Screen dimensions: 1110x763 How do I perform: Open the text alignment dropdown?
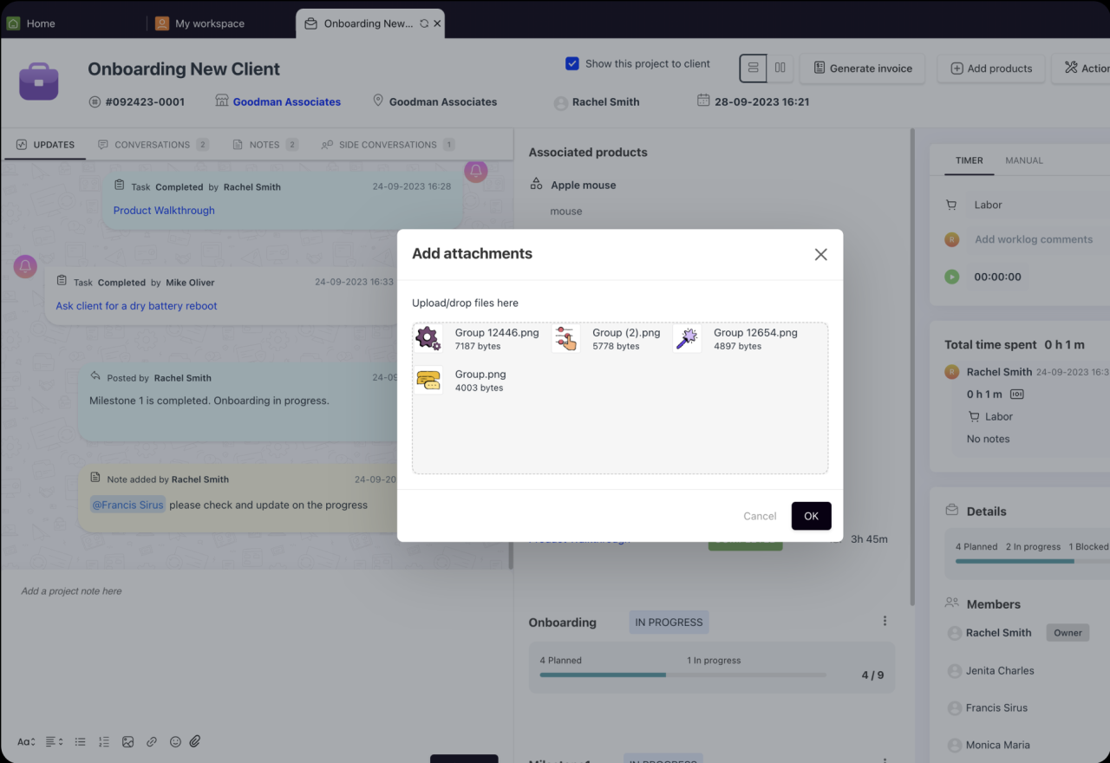pos(54,741)
